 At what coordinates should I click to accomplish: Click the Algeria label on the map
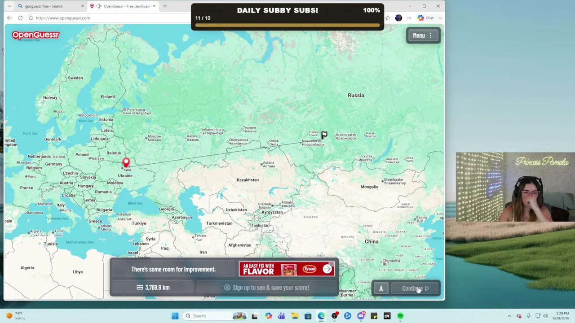pos(27,268)
